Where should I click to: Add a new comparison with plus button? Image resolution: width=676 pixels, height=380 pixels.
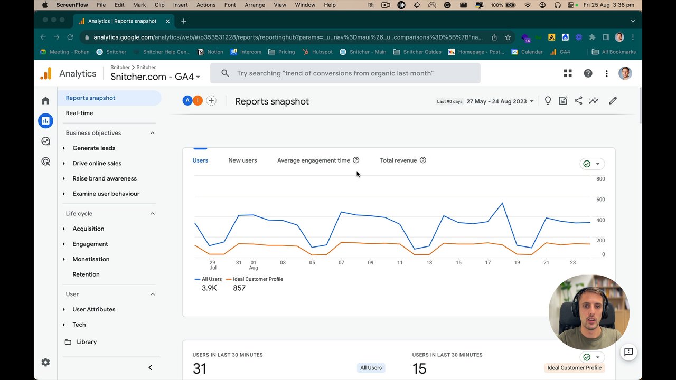click(211, 100)
